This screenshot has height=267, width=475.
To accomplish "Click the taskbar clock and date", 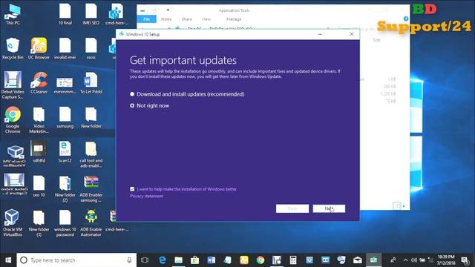I will pos(446,260).
